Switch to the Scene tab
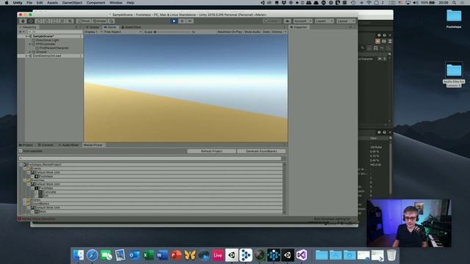Image resolution: width=470 pixels, height=264 pixels. [x=93, y=27]
